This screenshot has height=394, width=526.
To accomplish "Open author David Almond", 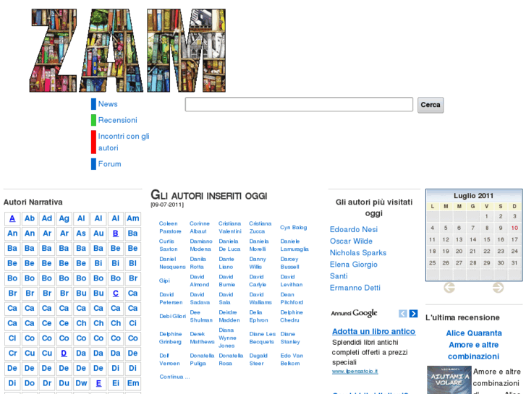I will point(199,280).
